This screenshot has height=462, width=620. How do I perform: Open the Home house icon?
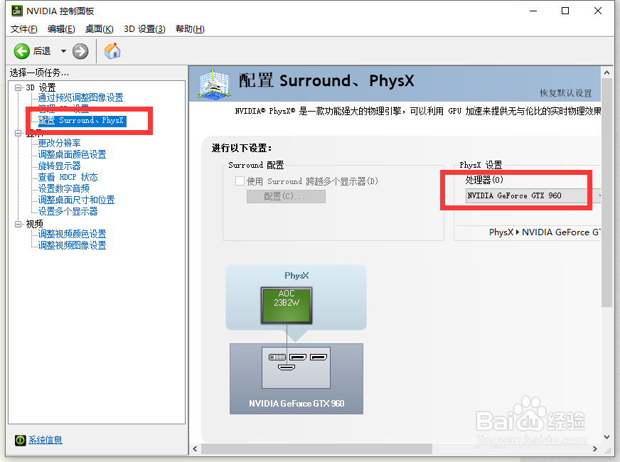click(x=112, y=51)
